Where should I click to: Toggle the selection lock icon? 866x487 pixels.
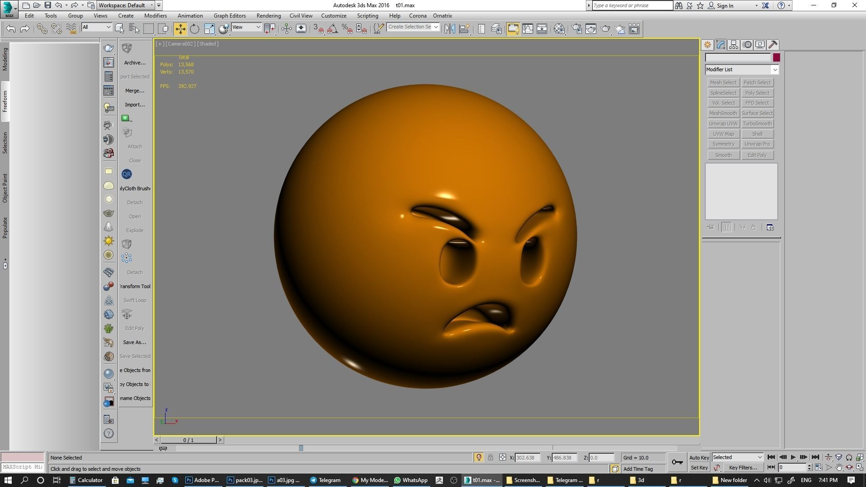(x=490, y=458)
